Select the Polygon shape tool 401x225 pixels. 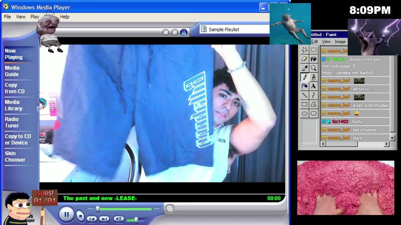coord(314,104)
